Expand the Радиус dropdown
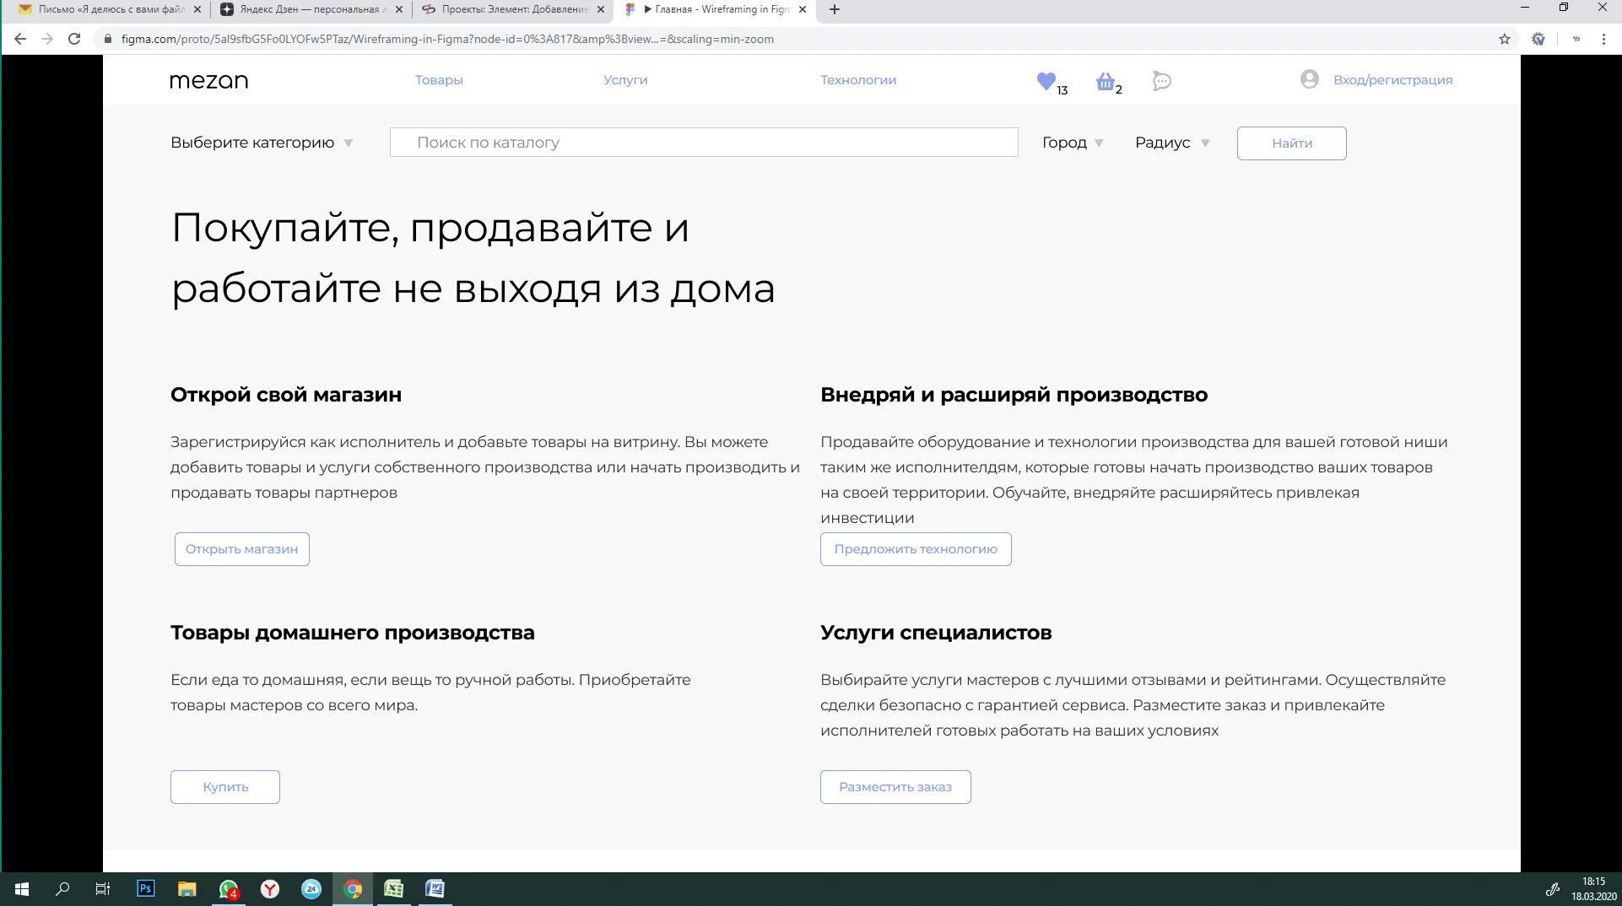 [1172, 143]
